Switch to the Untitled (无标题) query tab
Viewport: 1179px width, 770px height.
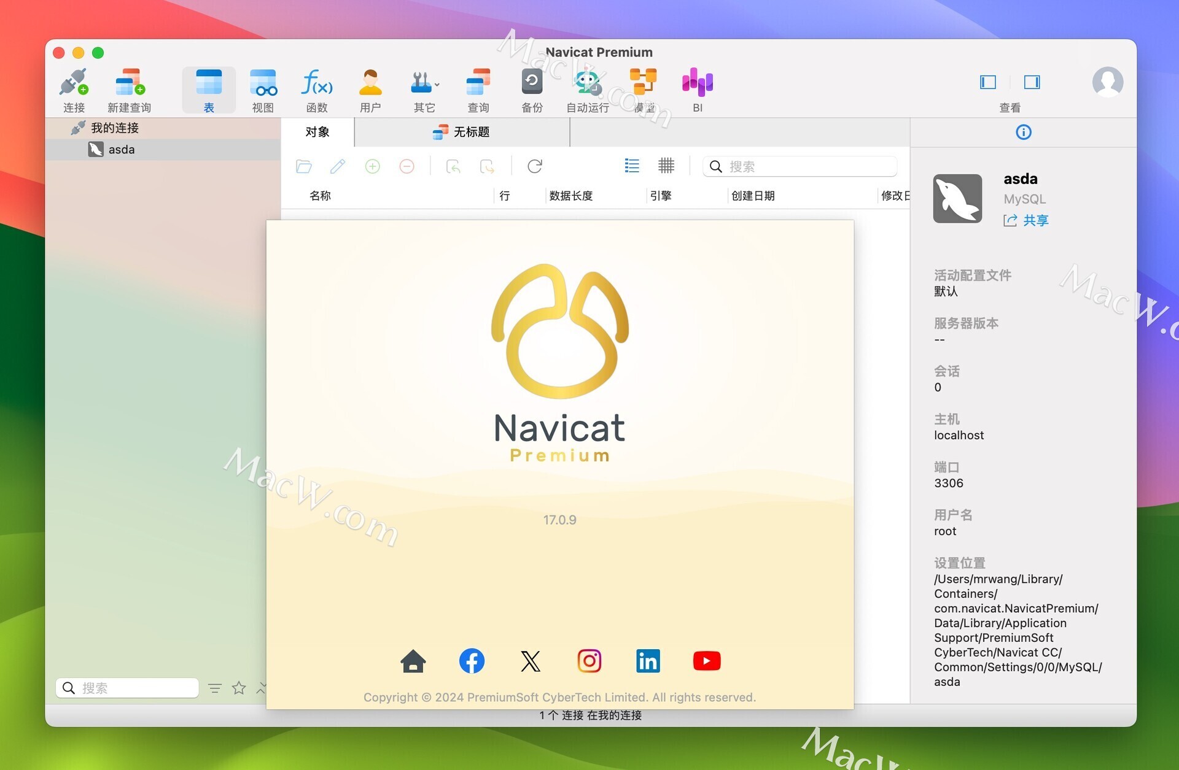(462, 132)
